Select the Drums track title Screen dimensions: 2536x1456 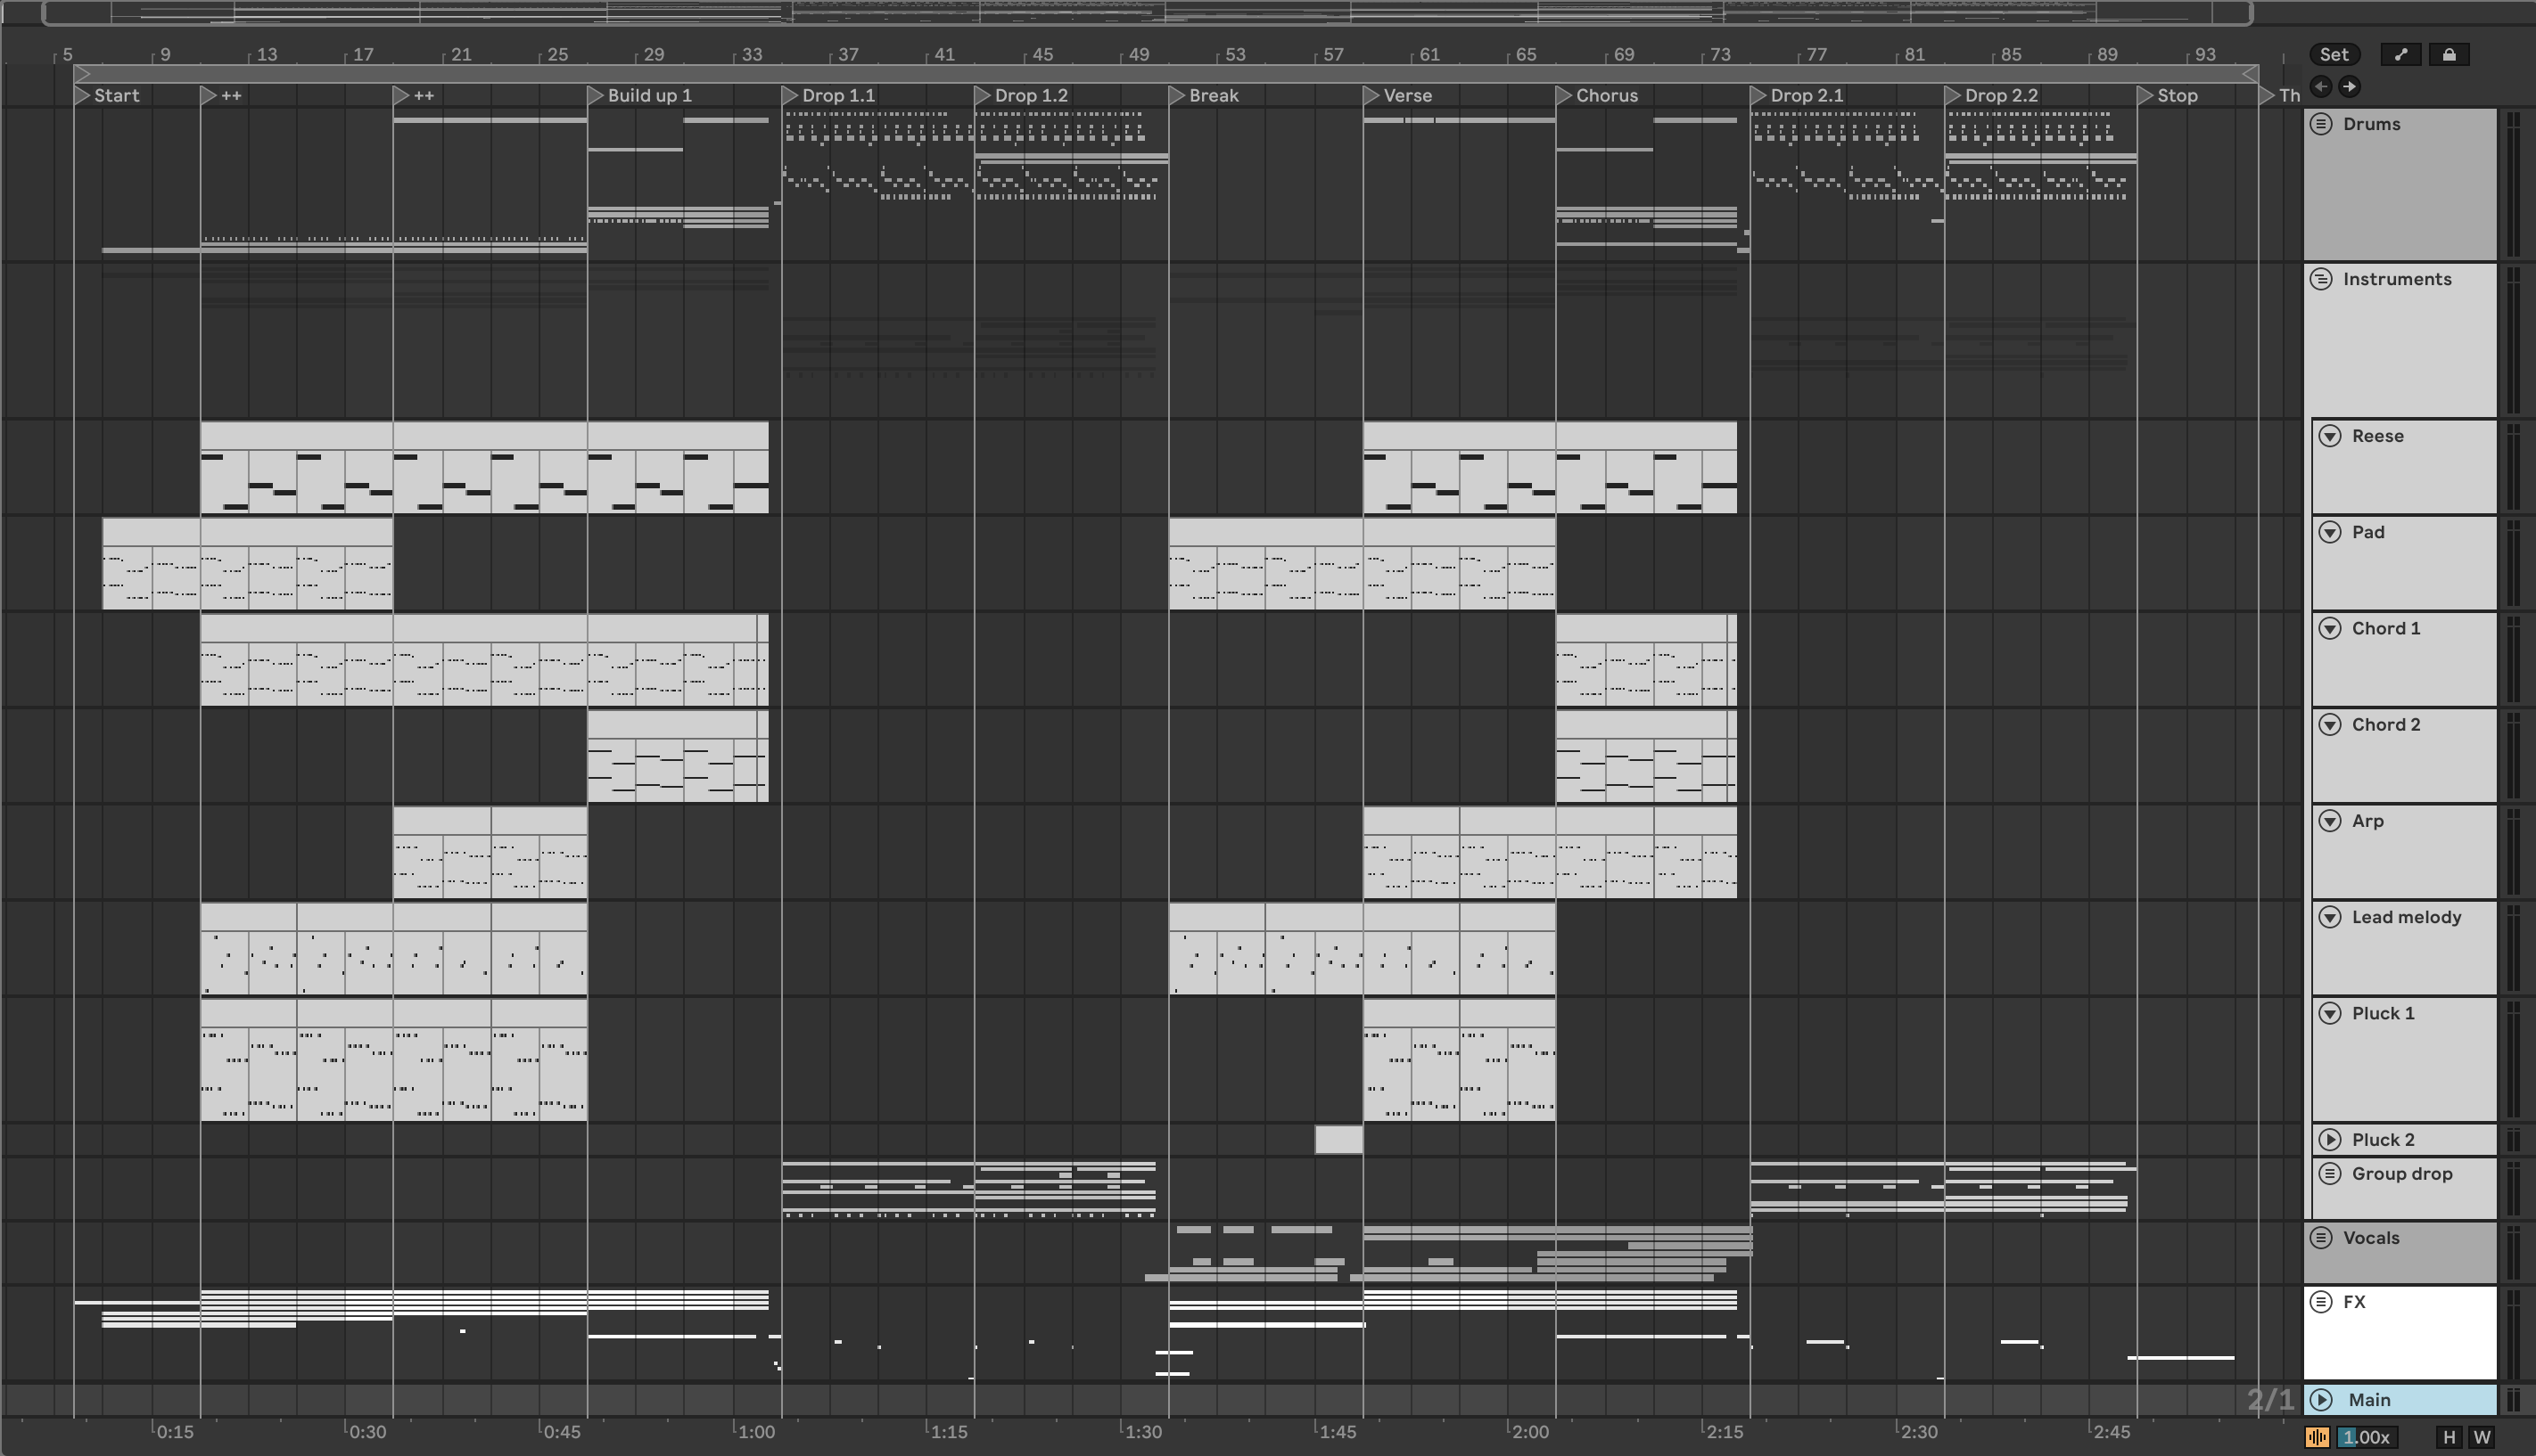click(x=2371, y=124)
